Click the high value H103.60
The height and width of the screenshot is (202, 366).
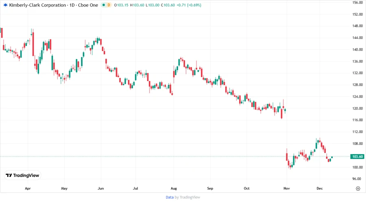pos(137,5)
